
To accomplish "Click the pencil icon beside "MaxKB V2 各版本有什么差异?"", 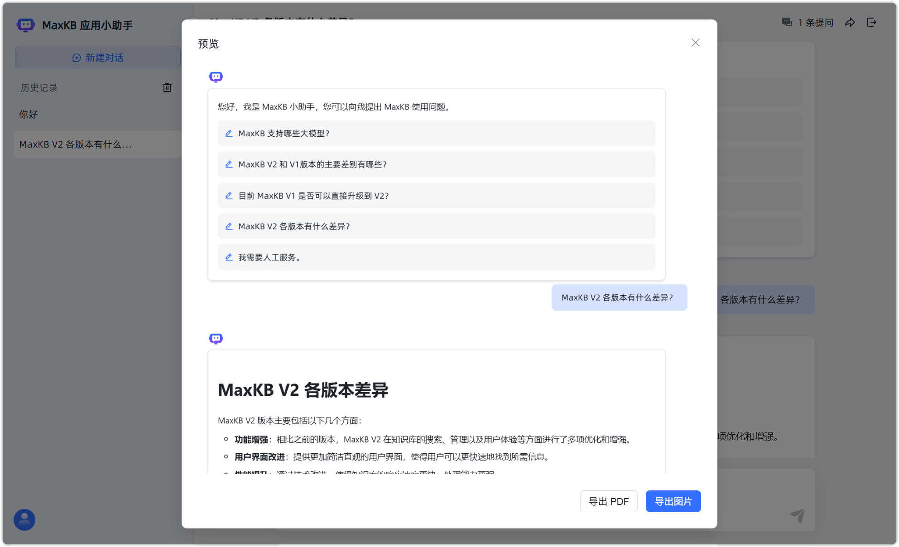I will click(229, 226).
